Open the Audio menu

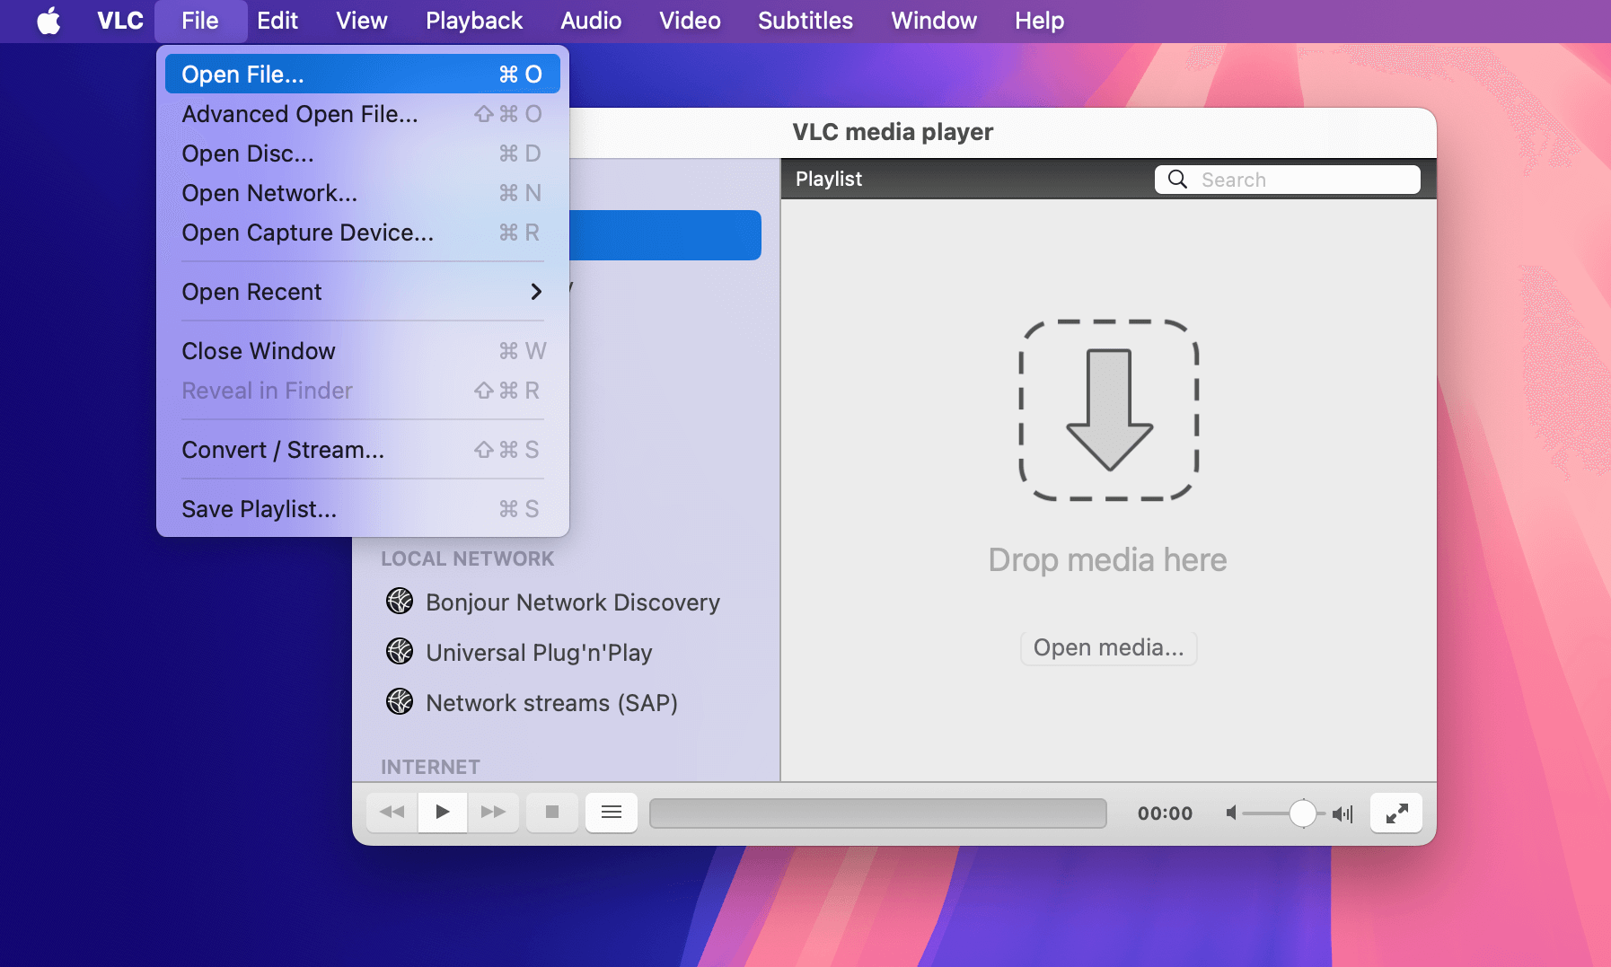[590, 21]
